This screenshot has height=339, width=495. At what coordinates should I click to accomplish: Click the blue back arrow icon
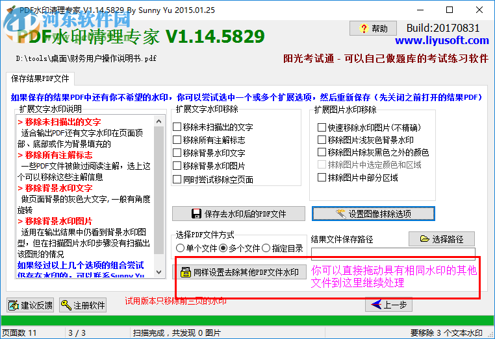[x=376, y=305]
